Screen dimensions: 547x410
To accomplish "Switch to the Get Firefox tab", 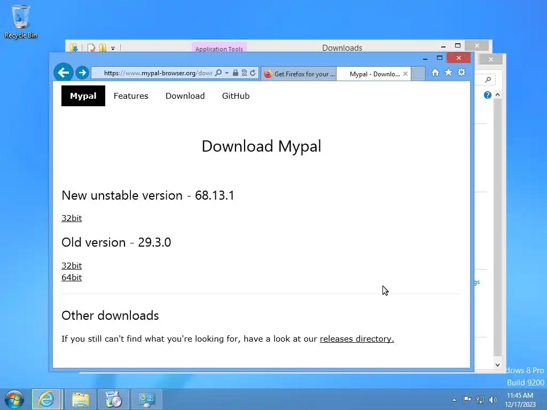I will click(x=299, y=74).
